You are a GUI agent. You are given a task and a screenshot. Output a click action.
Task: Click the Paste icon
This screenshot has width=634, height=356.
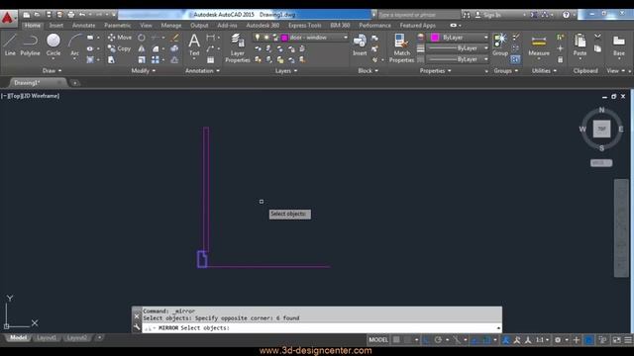coord(580,44)
